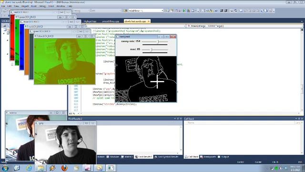
Task: Show the open documents list arrow
Action: 302,21
